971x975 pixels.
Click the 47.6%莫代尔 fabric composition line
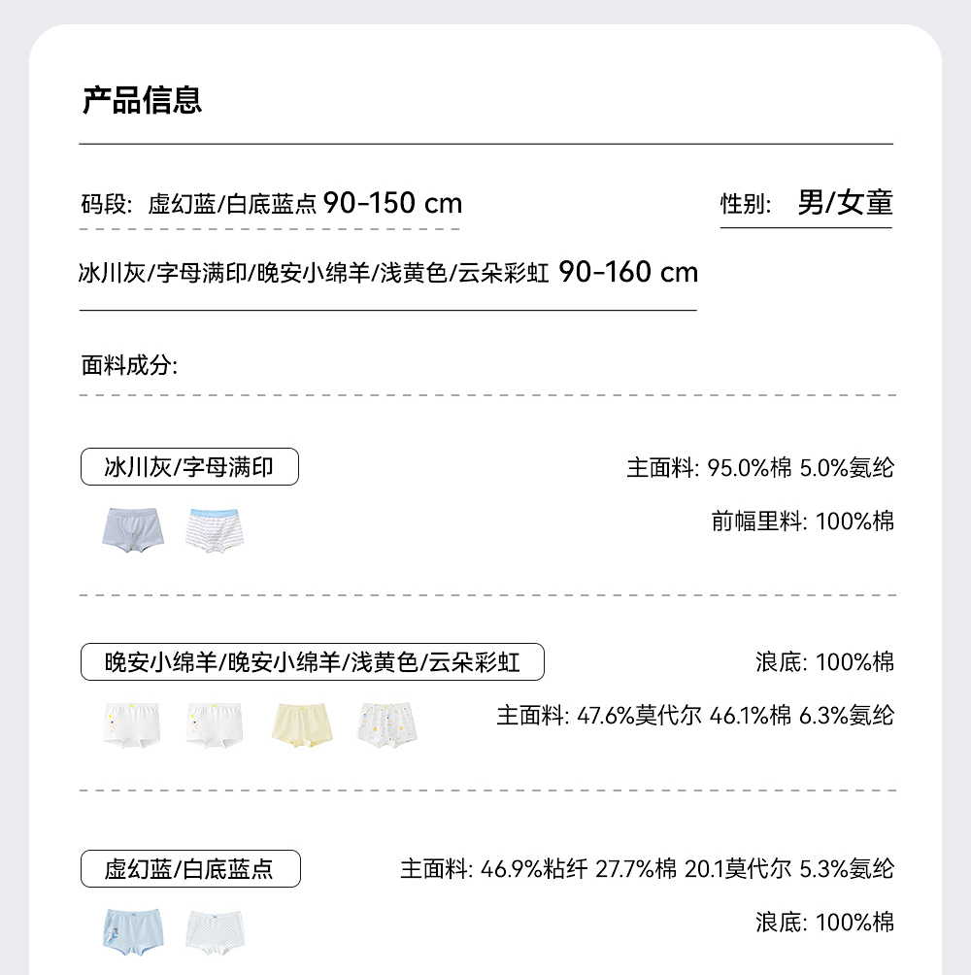695,717
